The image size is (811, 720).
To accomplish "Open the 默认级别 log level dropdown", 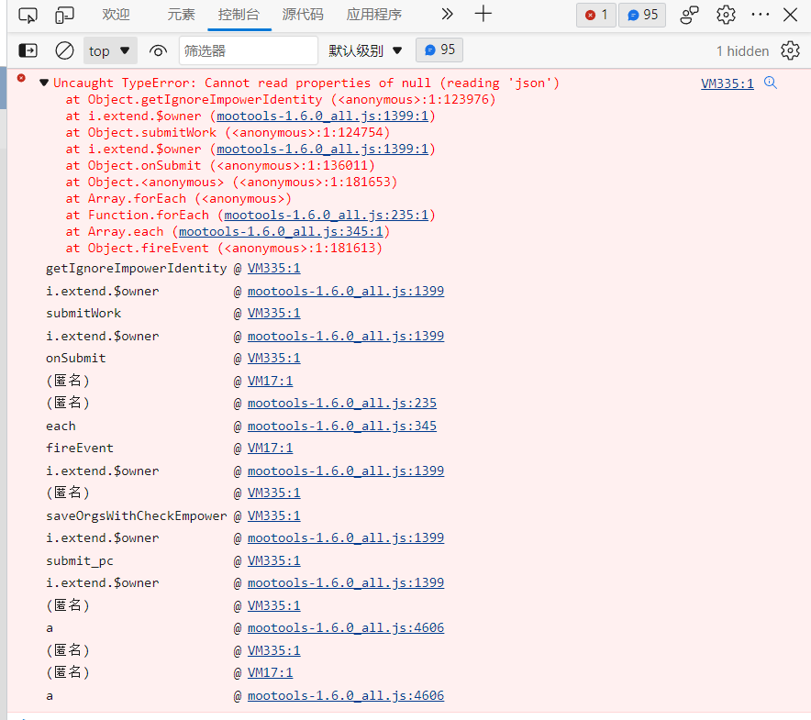I will (366, 50).
